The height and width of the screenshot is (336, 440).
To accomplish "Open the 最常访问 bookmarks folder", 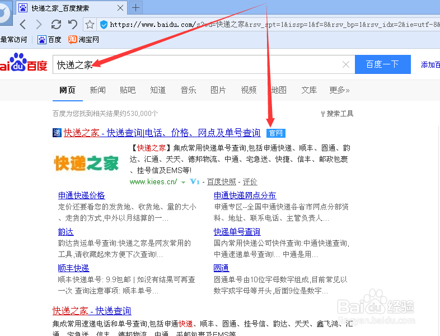I will tap(13, 40).
